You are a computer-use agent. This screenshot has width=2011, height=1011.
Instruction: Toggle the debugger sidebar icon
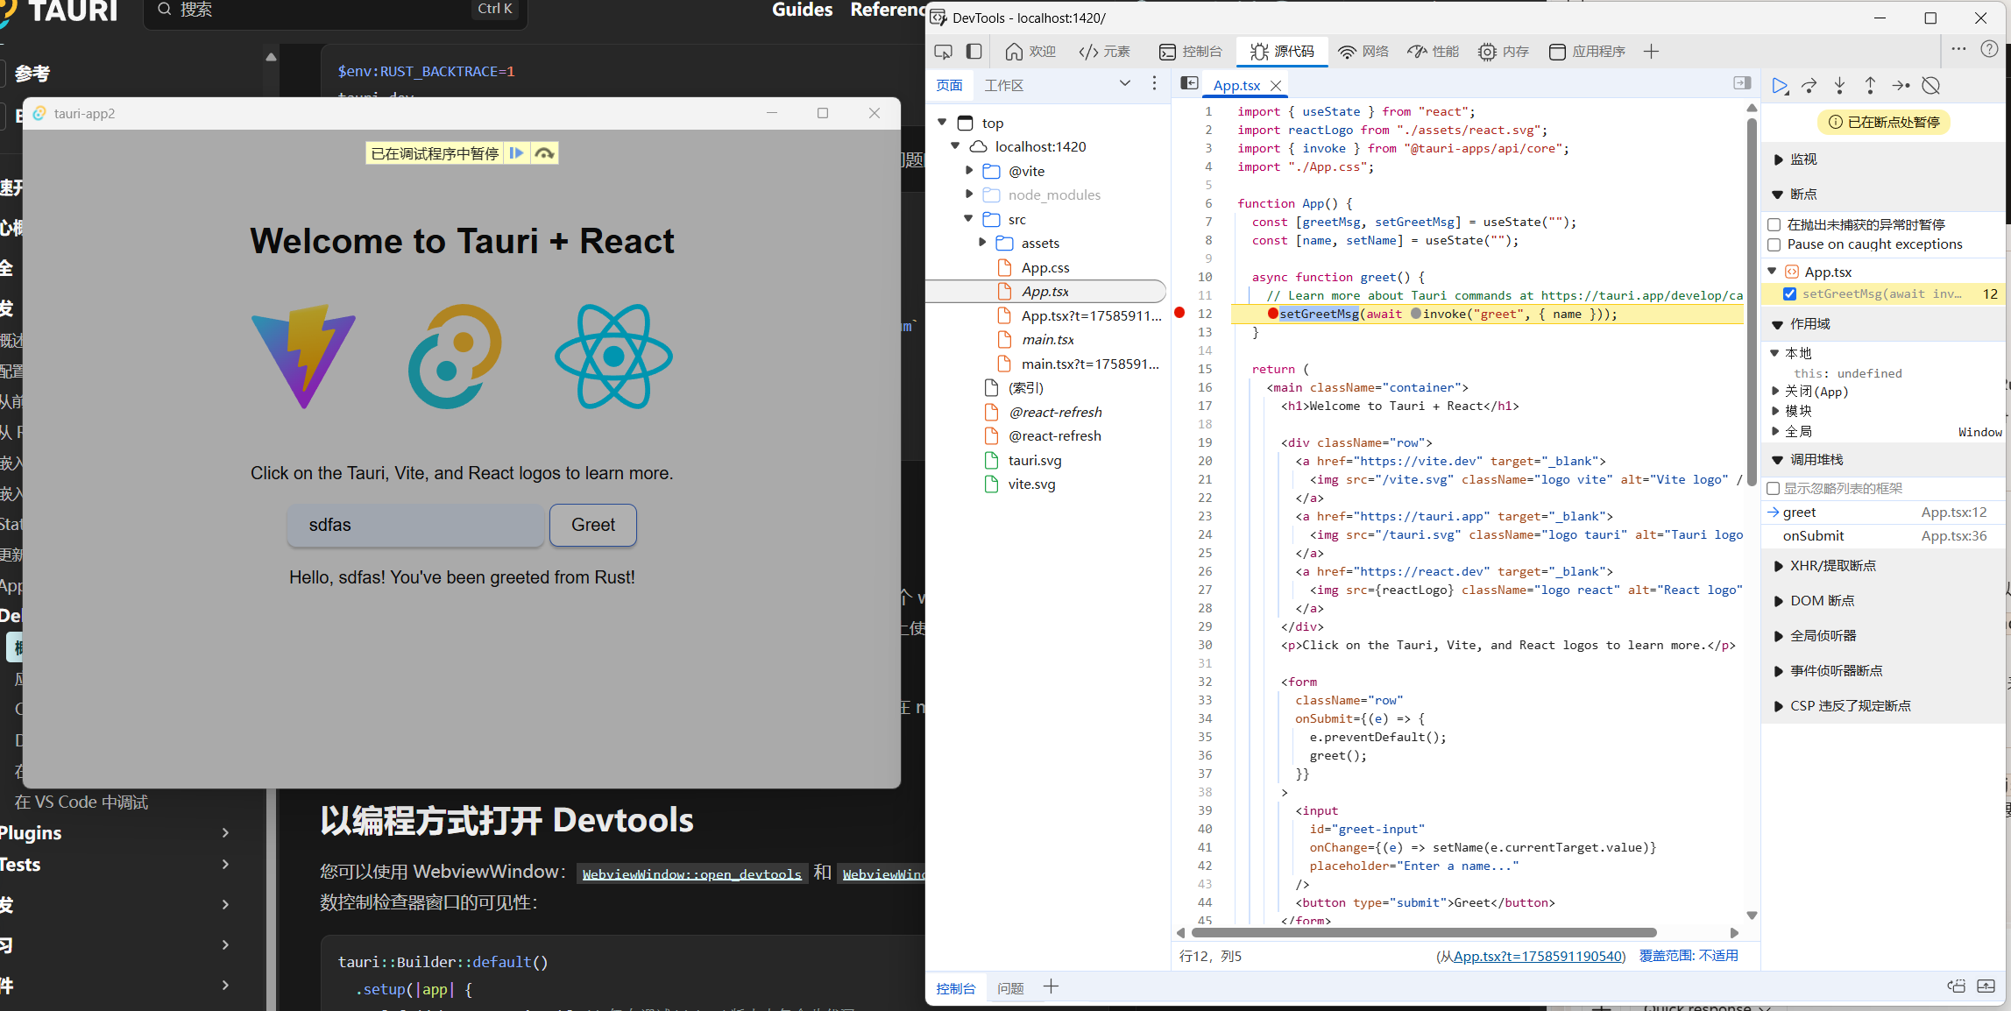pos(1742,83)
